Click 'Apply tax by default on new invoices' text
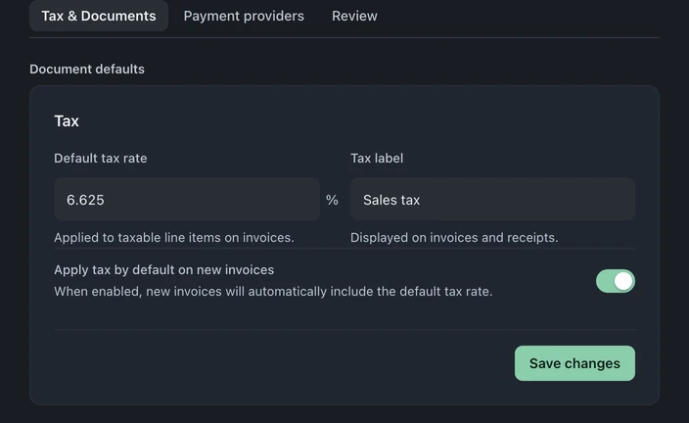This screenshot has height=423, width=689. 163,269
